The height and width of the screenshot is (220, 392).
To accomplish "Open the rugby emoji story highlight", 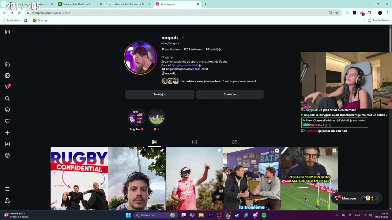I will 156,117.
